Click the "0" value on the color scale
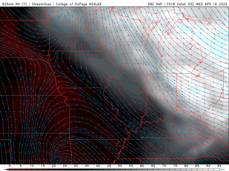Image resolution: width=229 pixels, height=171 pixels. 10,166
